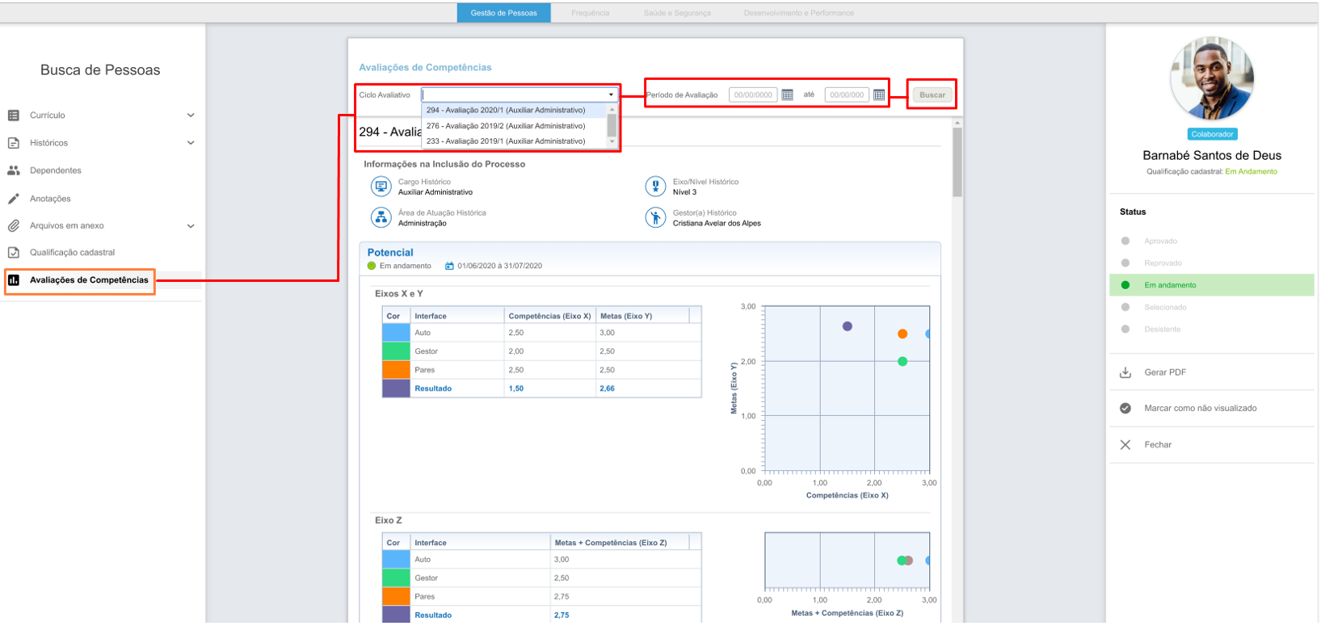Click the Currículo sidebar icon

14,115
